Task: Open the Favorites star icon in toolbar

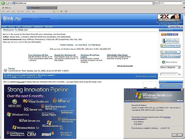Action: (58, 11)
